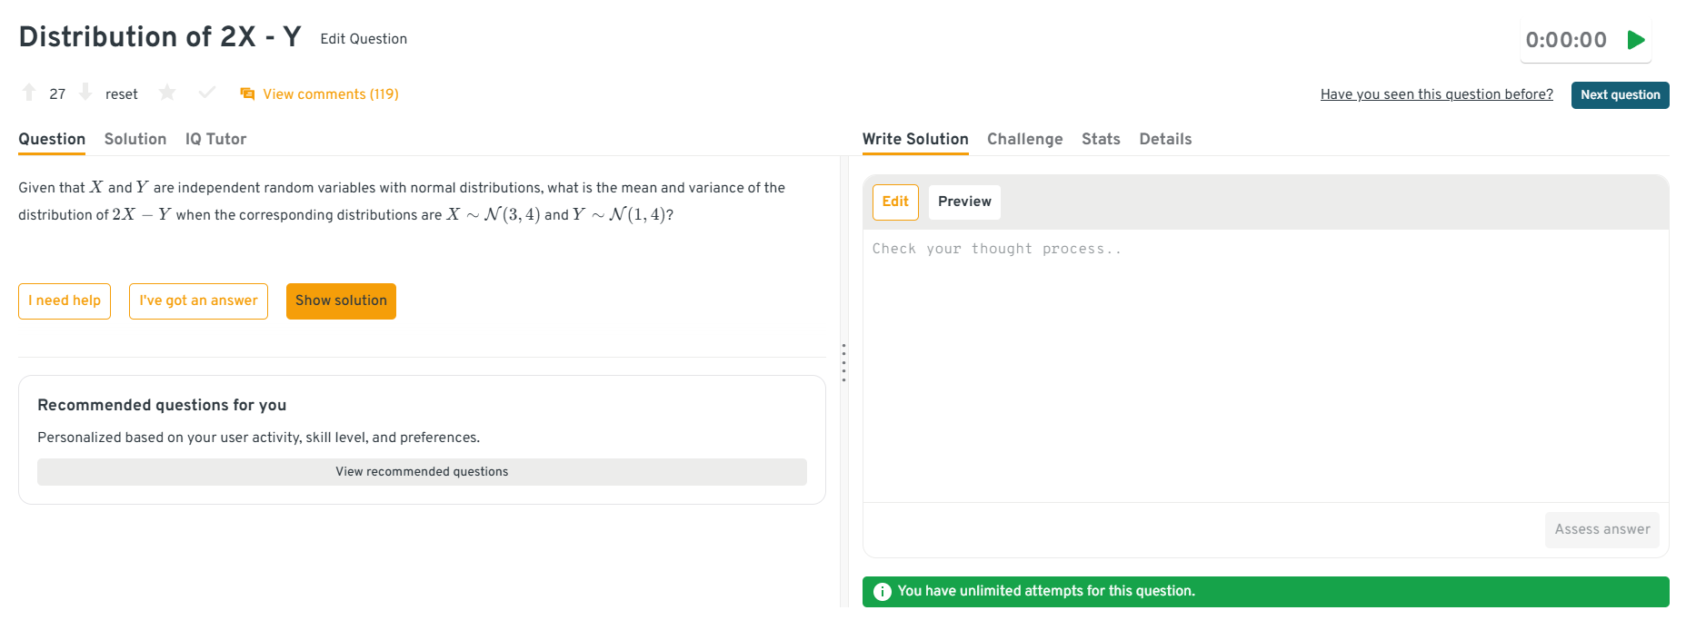Switch to the Solution tab
The image size is (1696, 630).
coord(135,139)
